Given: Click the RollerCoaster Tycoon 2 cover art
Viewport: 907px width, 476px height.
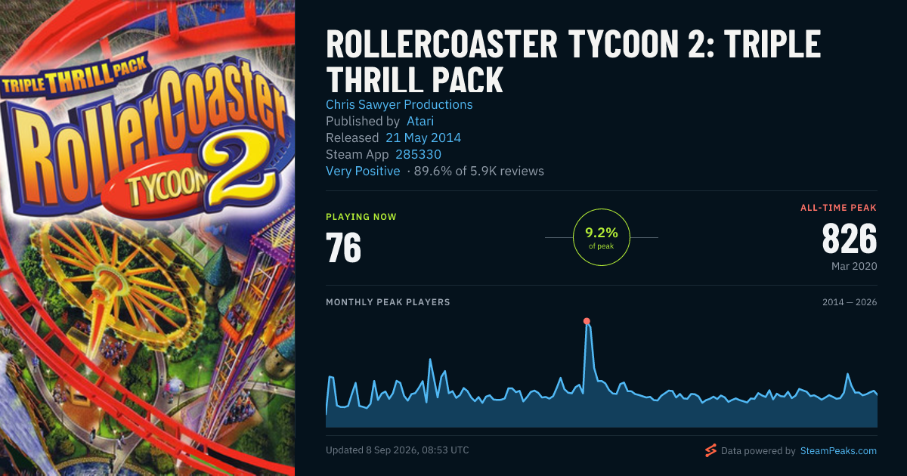Looking at the screenshot, I should [x=147, y=238].
